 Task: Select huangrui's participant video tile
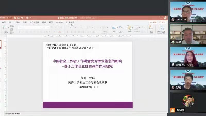coord(188,12)
